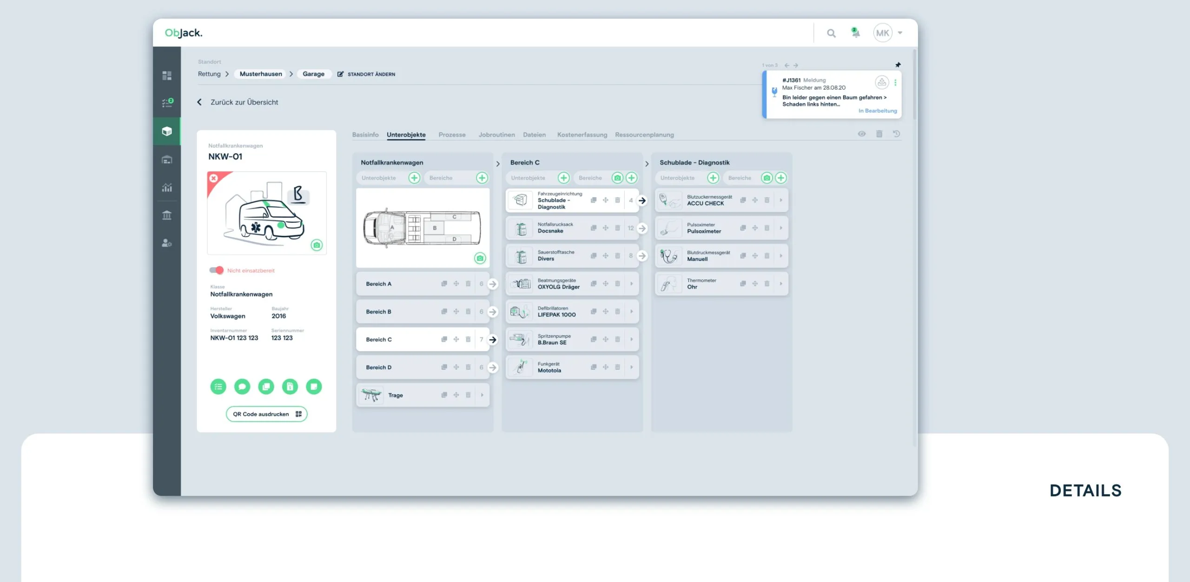Expand Bereich A with its arrow

tap(493, 284)
